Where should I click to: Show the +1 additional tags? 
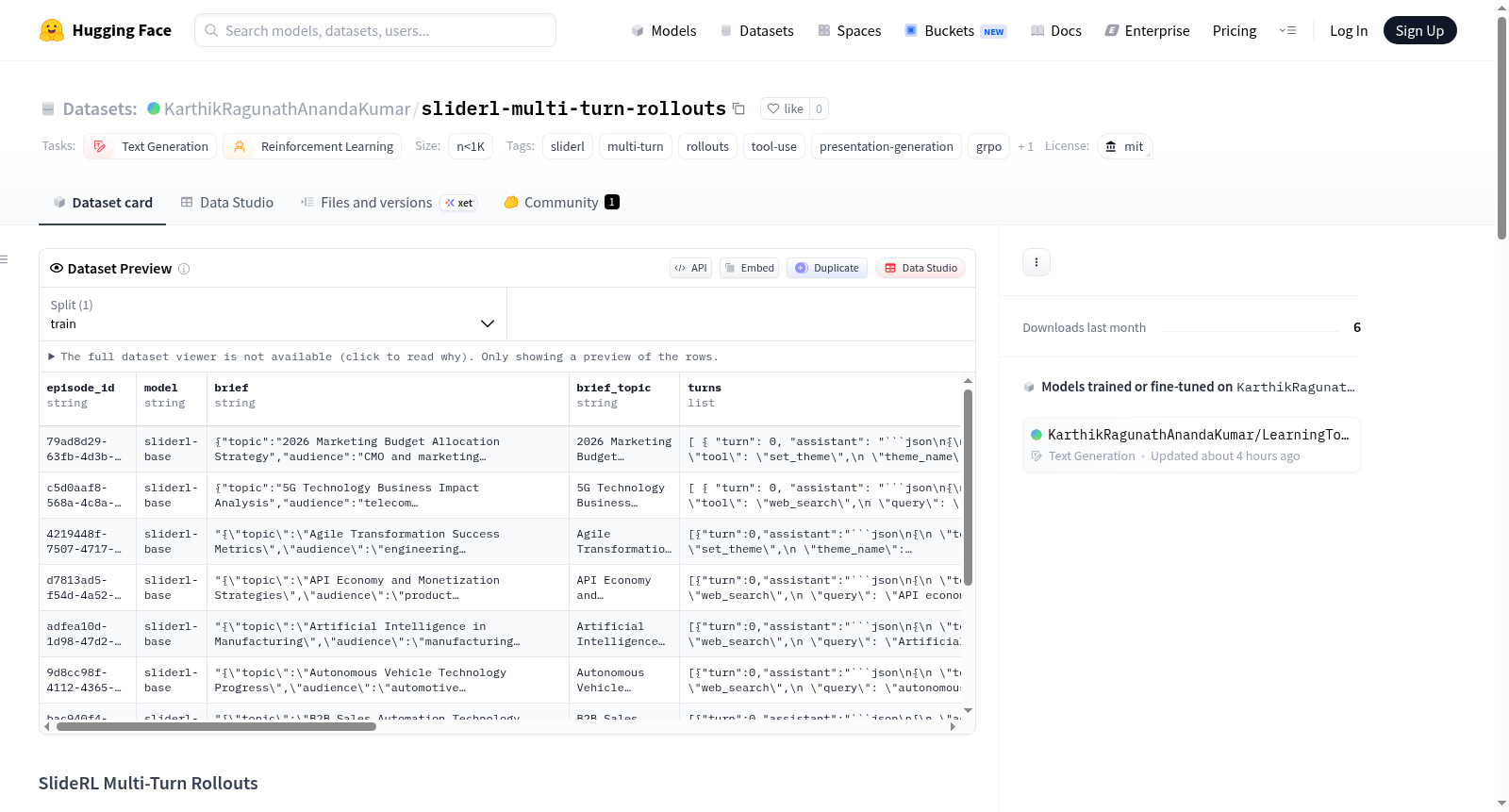point(1025,146)
